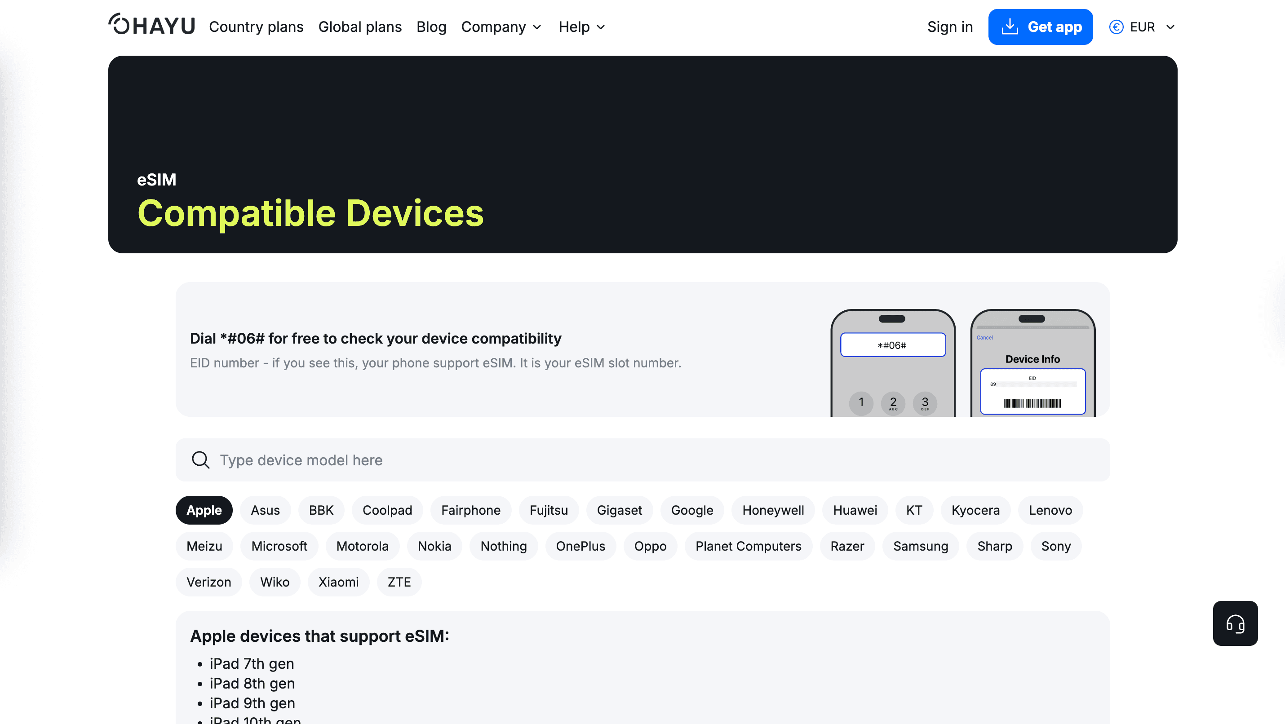The height and width of the screenshot is (724, 1285).
Task: Select the Nothing brand filter
Action: [x=503, y=546]
